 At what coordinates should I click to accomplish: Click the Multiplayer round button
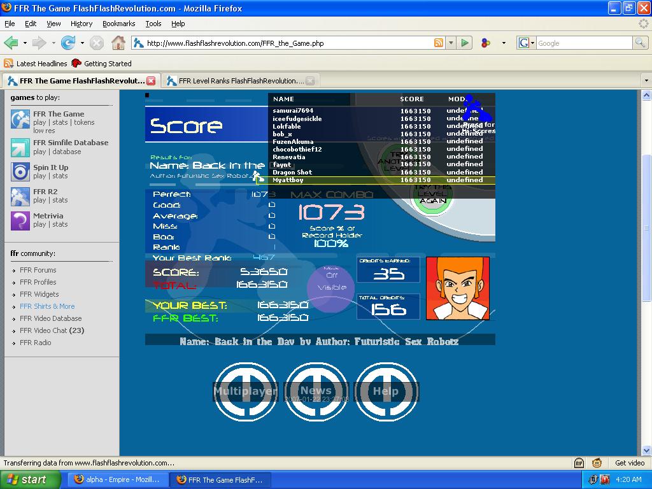click(x=245, y=392)
